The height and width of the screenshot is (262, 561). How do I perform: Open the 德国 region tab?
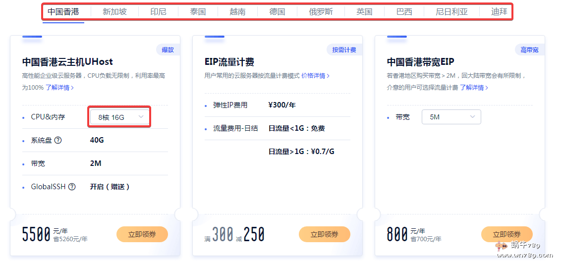click(x=278, y=12)
